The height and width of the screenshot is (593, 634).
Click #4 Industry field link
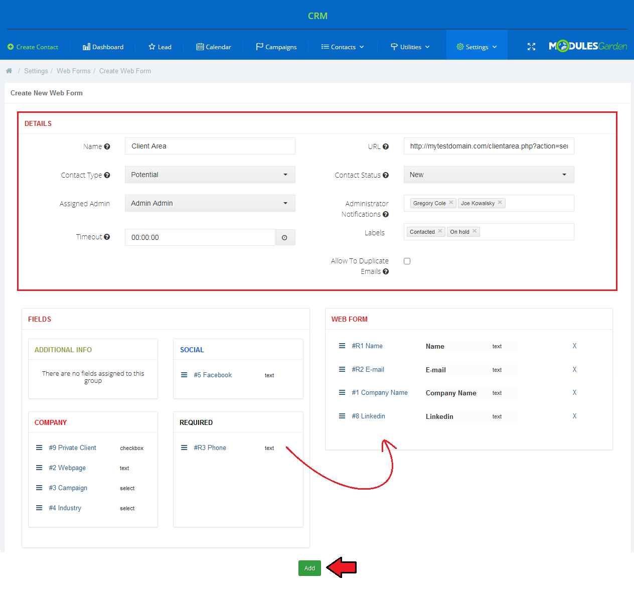[x=65, y=508]
